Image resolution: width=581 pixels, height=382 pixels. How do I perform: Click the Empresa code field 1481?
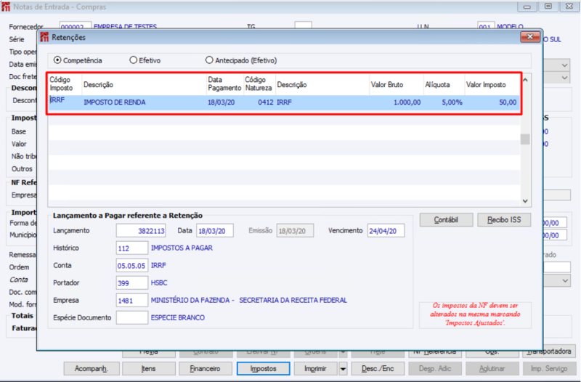point(132,300)
